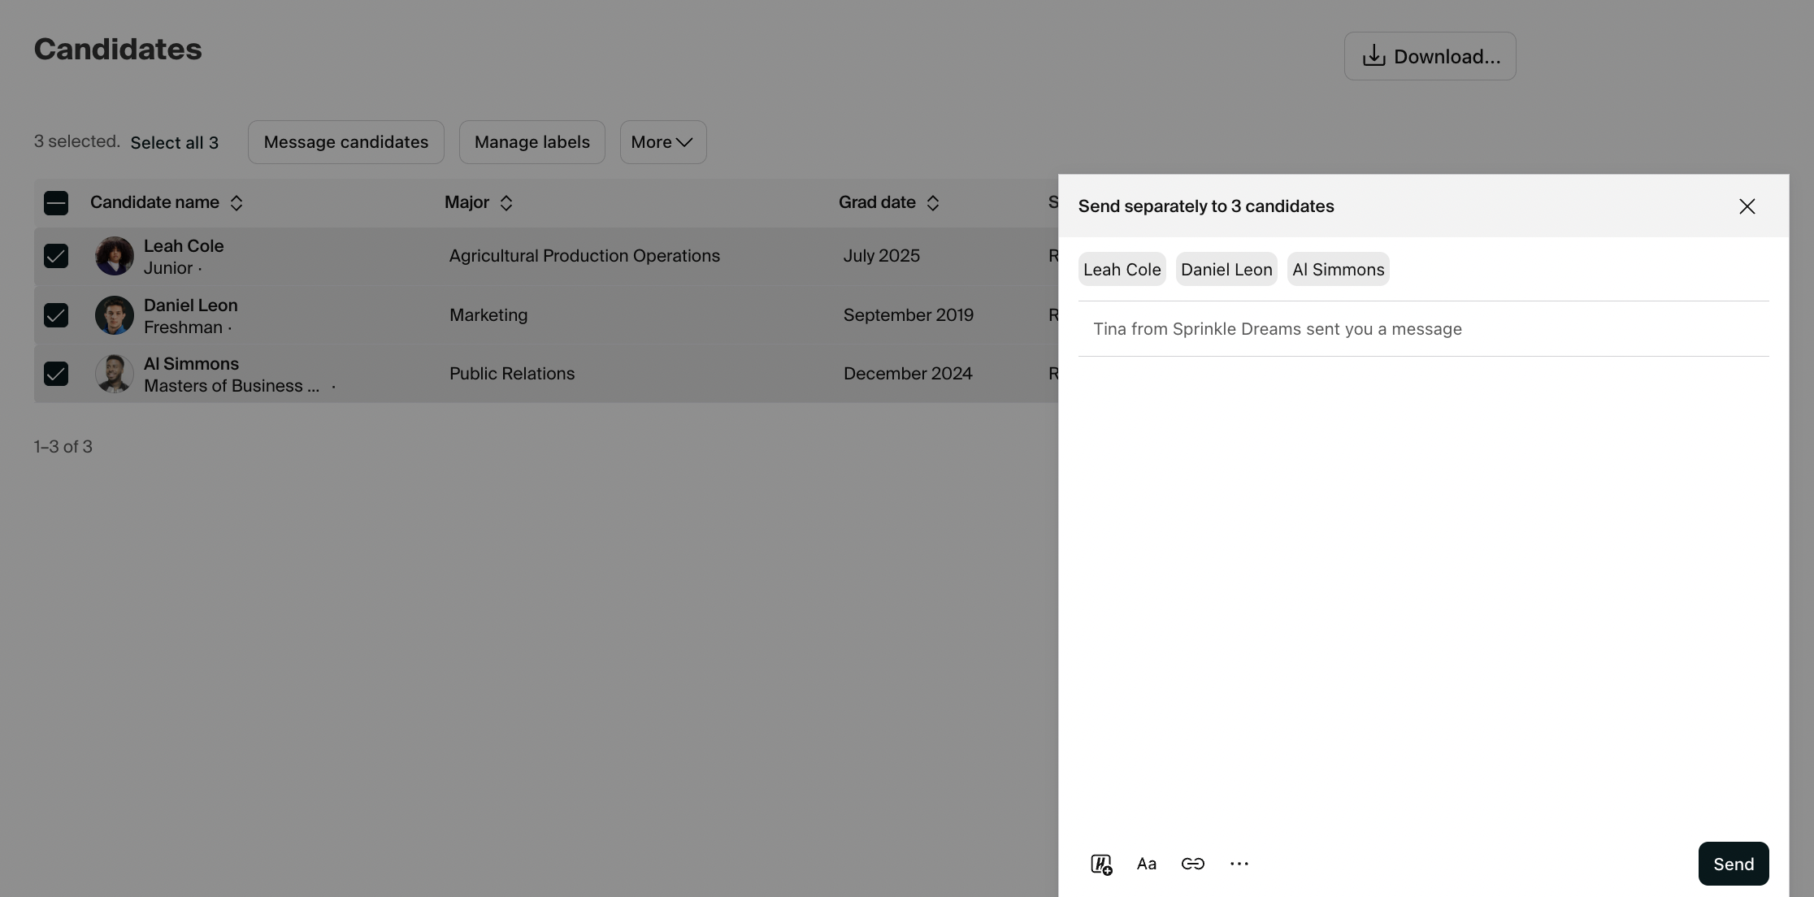This screenshot has width=1814, height=897.
Task: Uncheck Daniel Leon's row checkbox
Action: (x=56, y=315)
